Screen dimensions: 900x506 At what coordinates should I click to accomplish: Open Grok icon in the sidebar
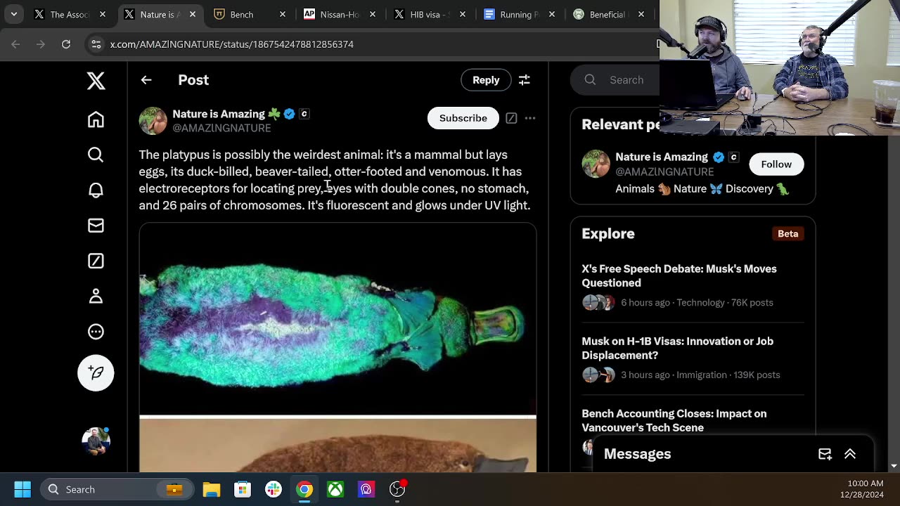pos(96,261)
